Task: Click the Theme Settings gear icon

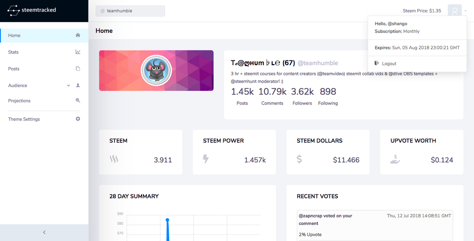Action: click(x=78, y=119)
